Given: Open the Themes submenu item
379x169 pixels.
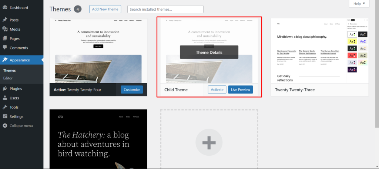Looking at the screenshot, I should (x=9, y=71).
